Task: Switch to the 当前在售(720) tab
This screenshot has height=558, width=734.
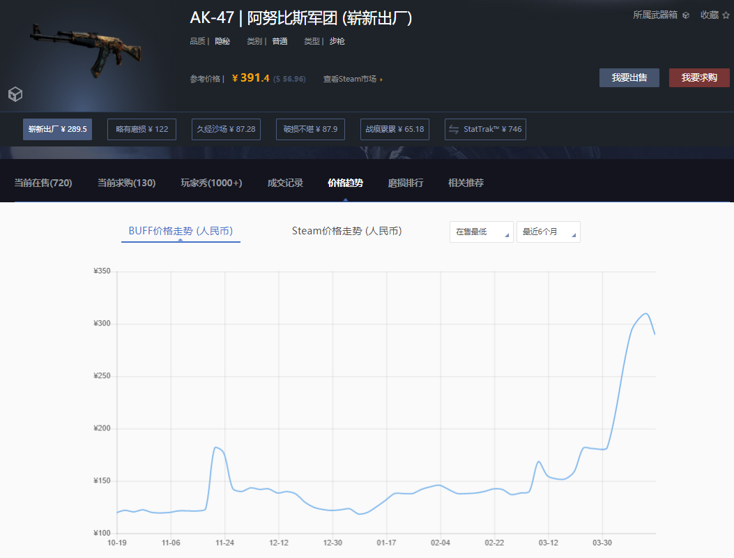Action: tap(43, 182)
